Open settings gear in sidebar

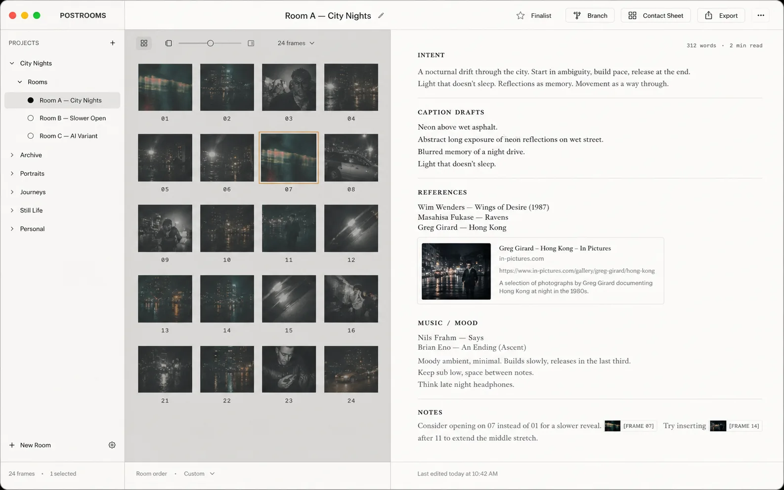(112, 445)
